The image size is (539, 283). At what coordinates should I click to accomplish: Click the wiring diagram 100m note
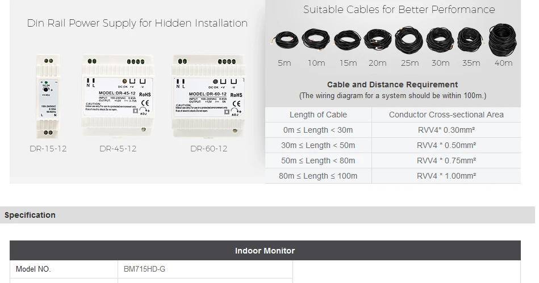coord(392,96)
